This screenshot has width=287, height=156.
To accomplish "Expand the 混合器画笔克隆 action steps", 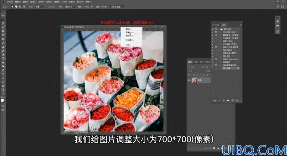I will point(221,65).
